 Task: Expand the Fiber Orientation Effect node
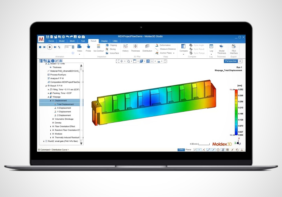[x=51, y=127]
